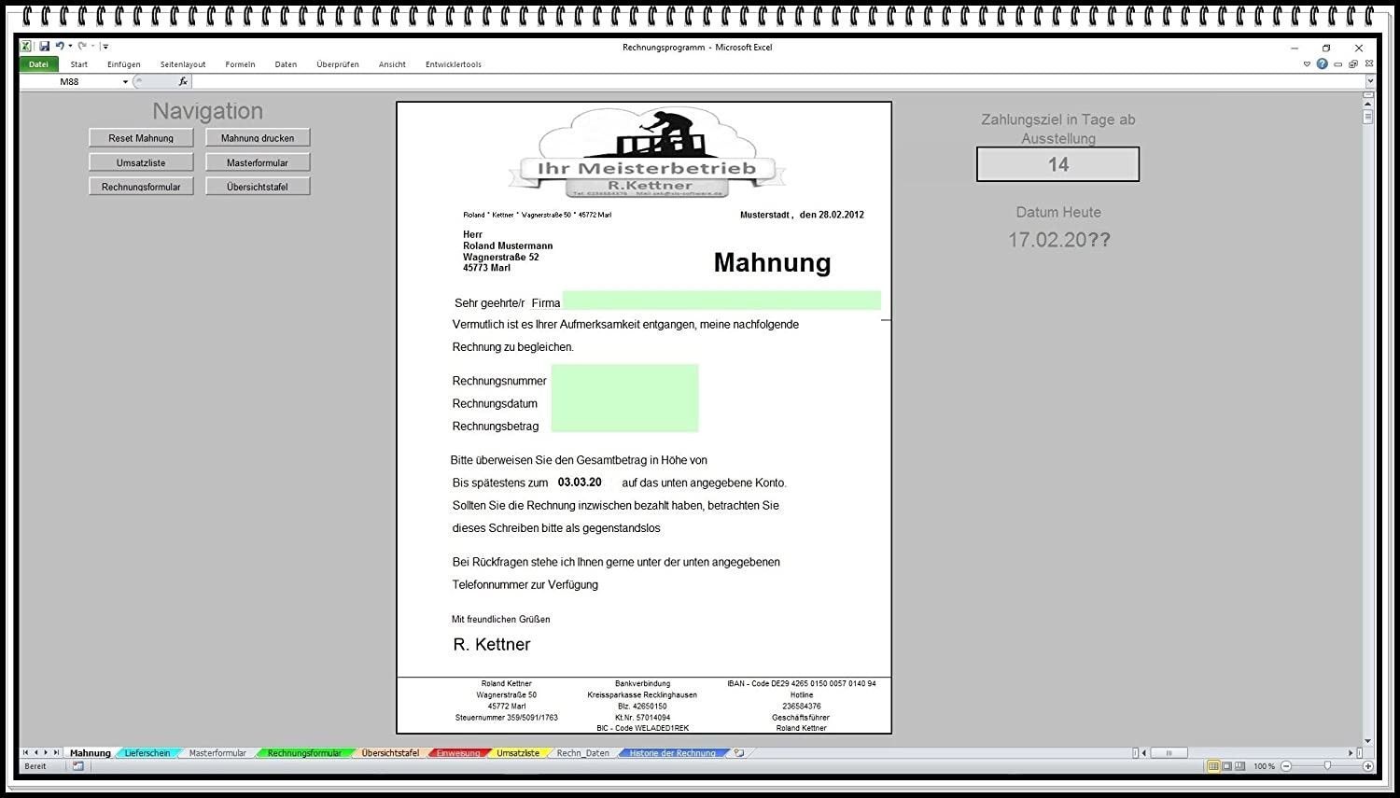The width and height of the screenshot is (1400, 798).
Task: Open the Name Box dropdown
Action: coord(125,82)
